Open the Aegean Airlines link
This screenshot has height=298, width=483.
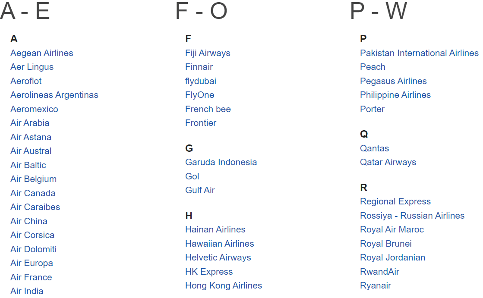click(x=42, y=53)
